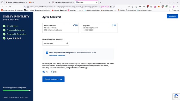Viewport: 180px width, 101px height.
Task: Switch to the Fake Name Generator tab
Action: point(63,2)
